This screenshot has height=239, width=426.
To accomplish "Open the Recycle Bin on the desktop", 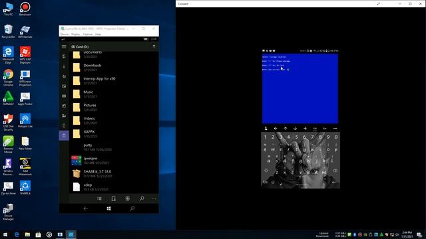I will [8, 31].
